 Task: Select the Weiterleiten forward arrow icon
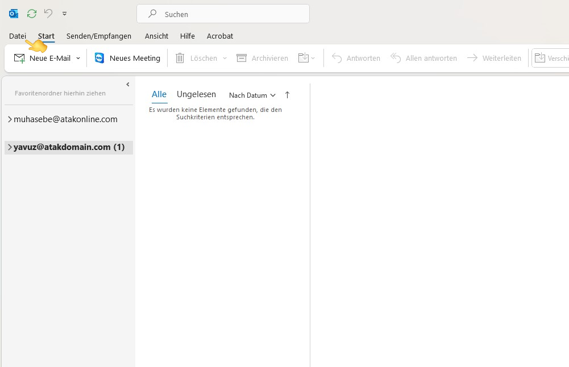472,57
